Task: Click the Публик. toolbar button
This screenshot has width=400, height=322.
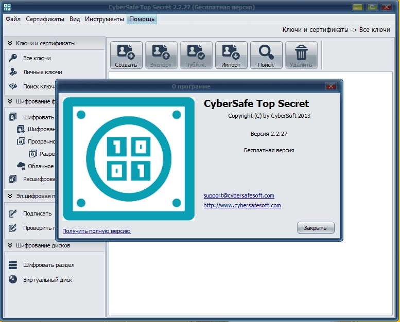Action: 196,55
